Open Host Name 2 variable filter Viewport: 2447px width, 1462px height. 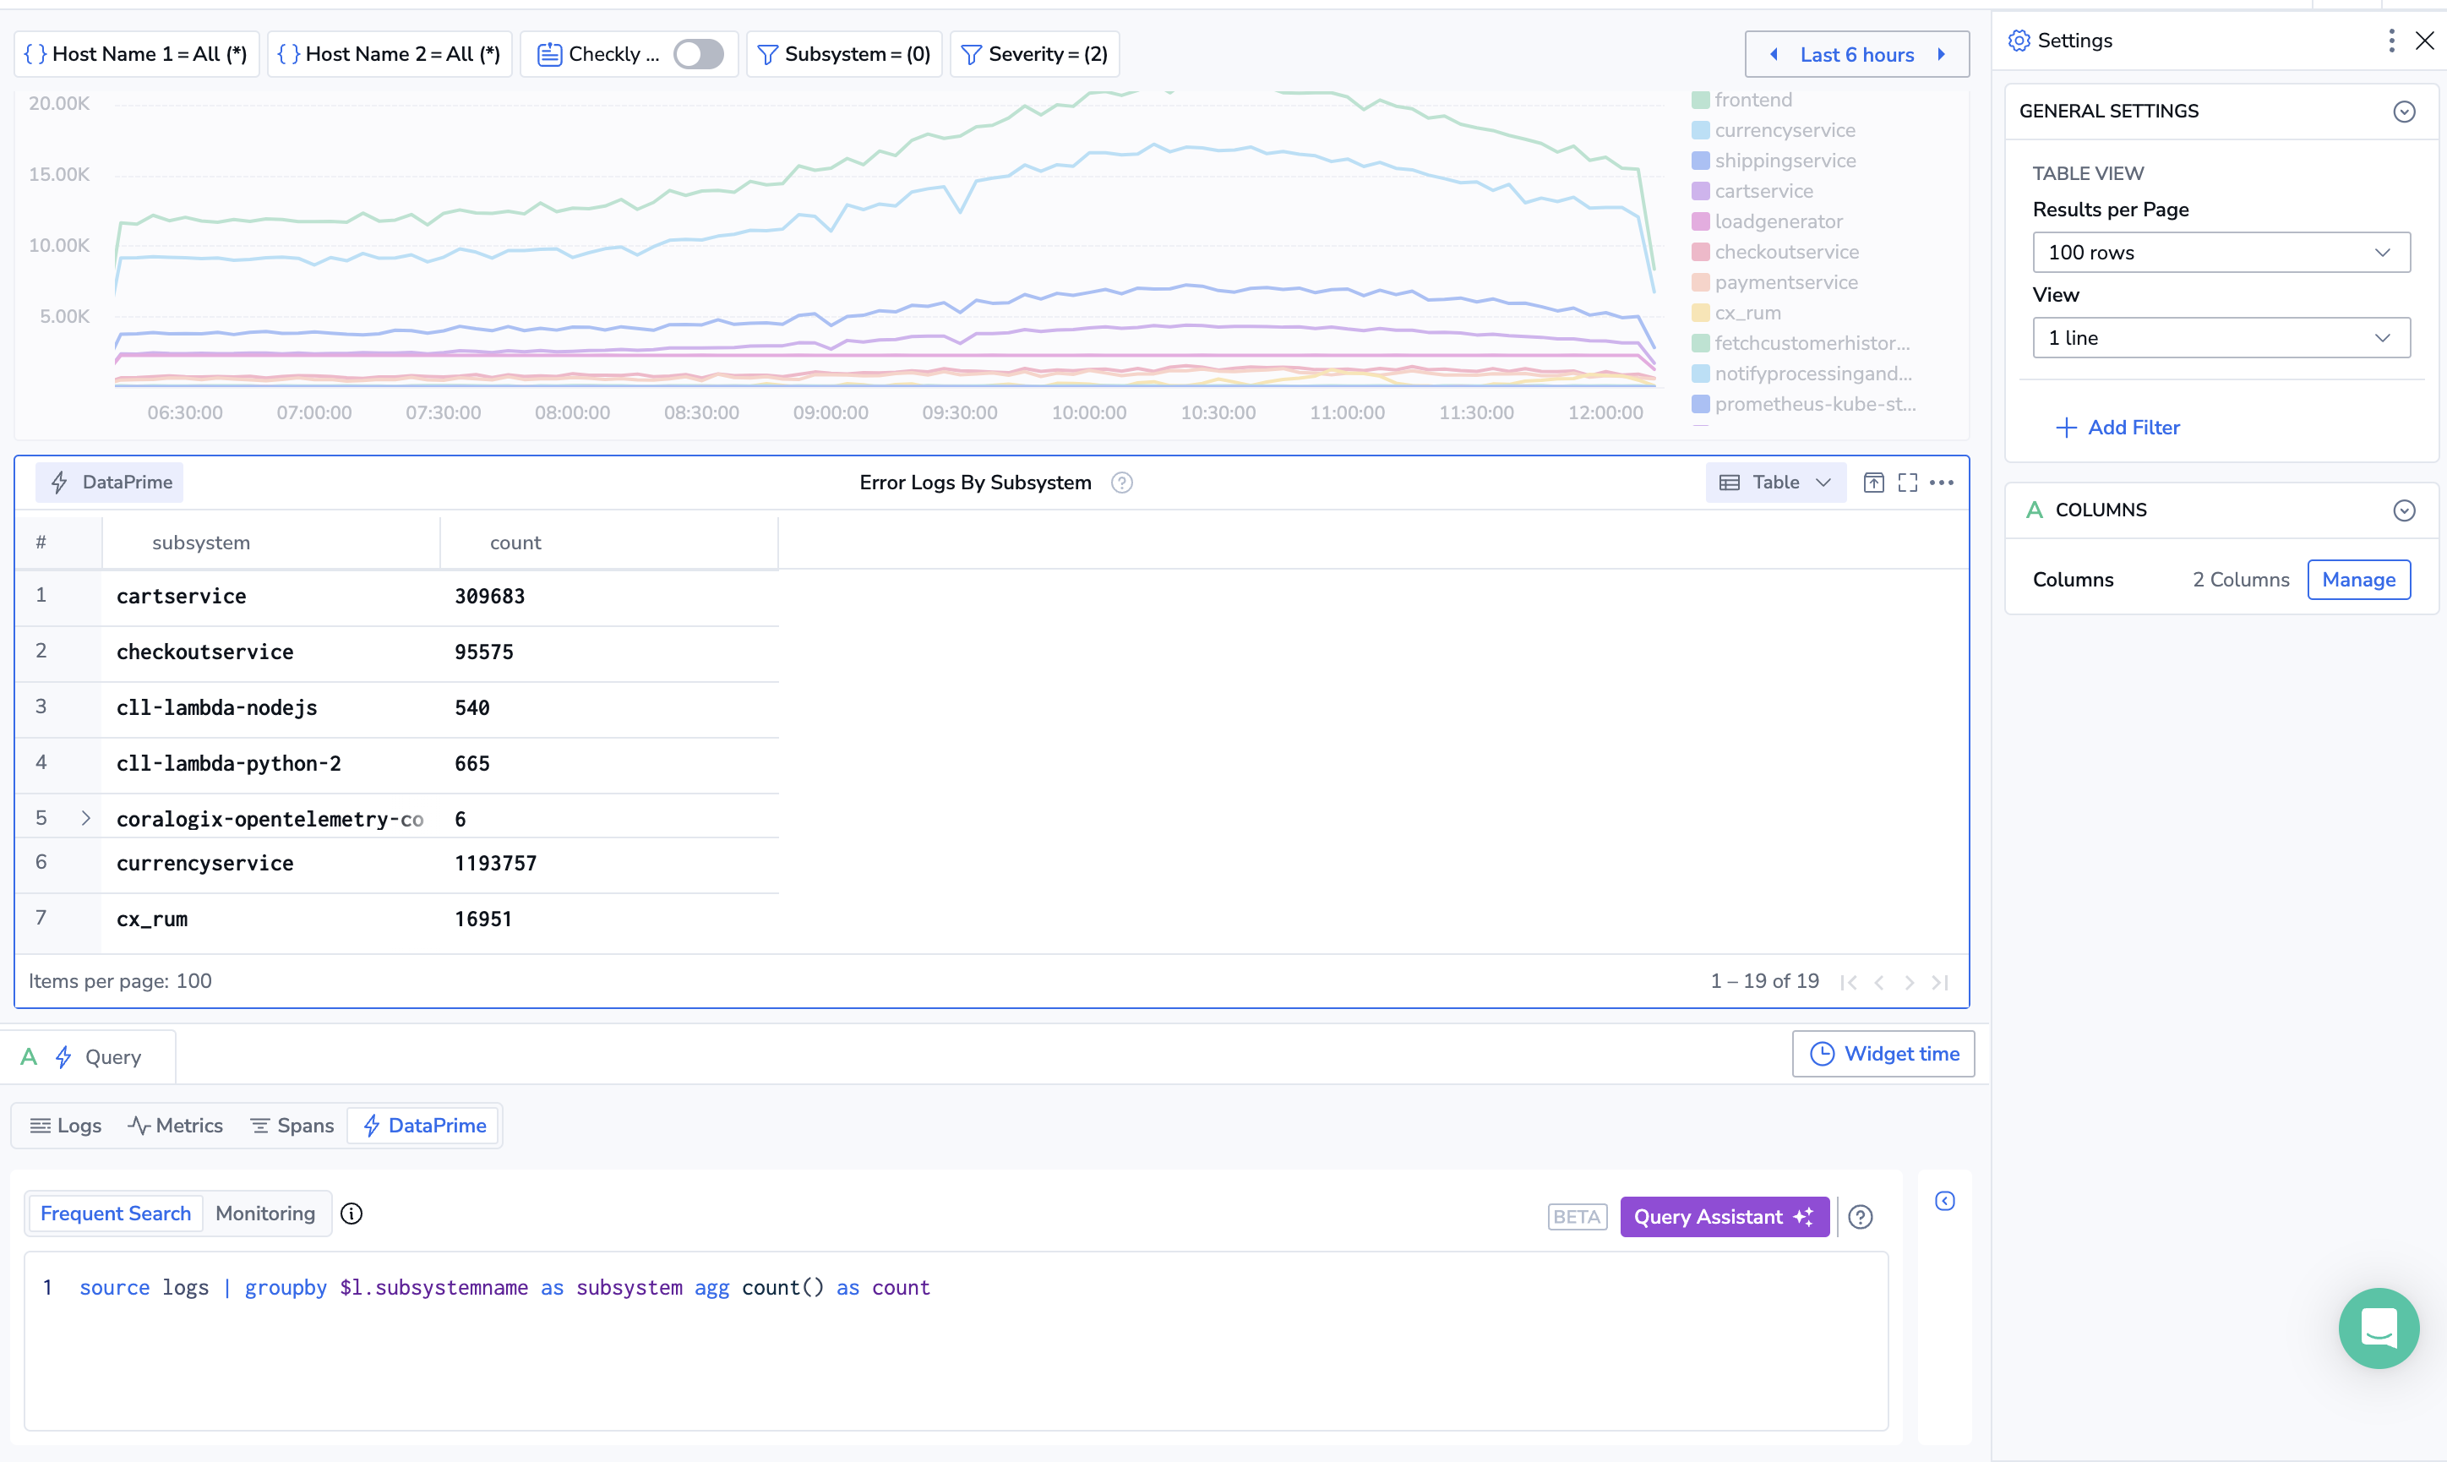tap(389, 54)
